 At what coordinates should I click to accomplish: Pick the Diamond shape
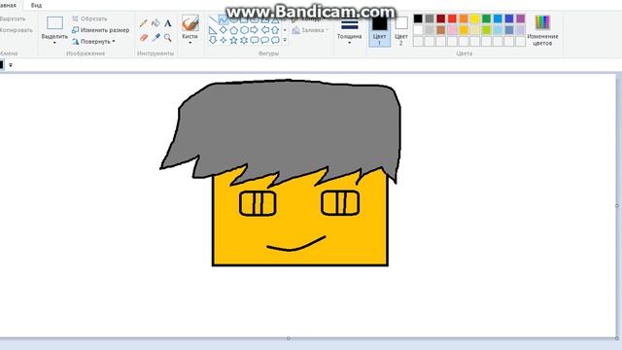click(224, 30)
